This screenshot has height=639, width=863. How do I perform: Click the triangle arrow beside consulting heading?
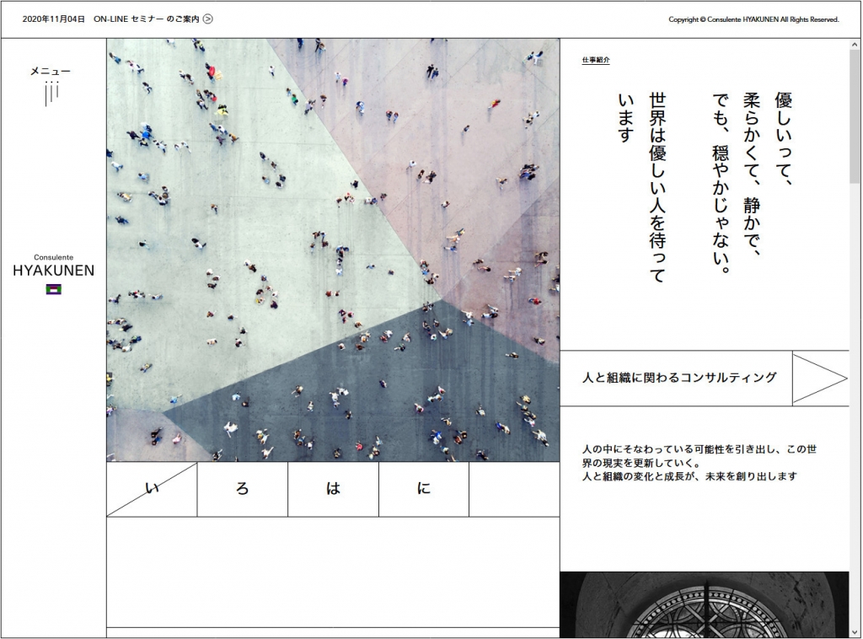click(819, 379)
